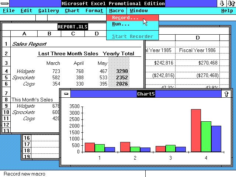
Task: Click the Excel restore double-arrow icon
Action: pos(231,3)
